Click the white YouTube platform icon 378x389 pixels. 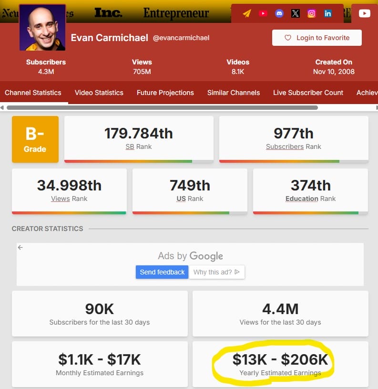pyautogui.click(x=365, y=13)
